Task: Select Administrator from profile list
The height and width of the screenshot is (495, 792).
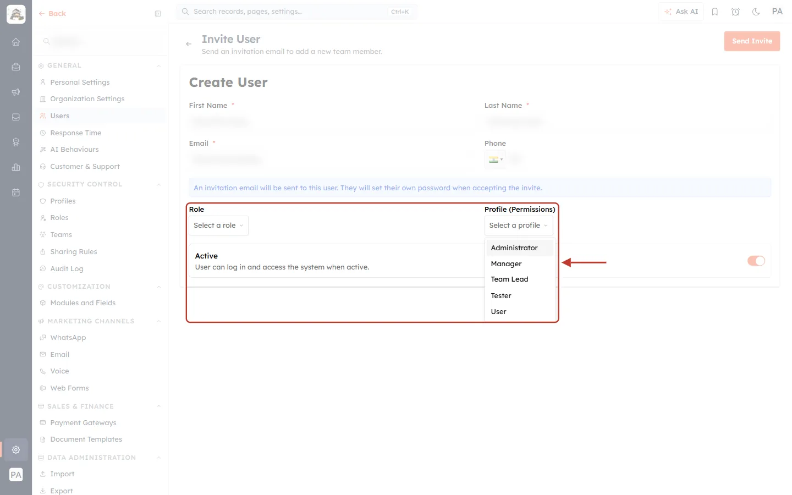Action: point(519,248)
